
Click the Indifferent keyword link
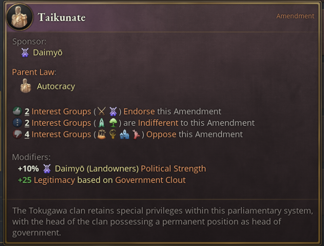pos(158,123)
